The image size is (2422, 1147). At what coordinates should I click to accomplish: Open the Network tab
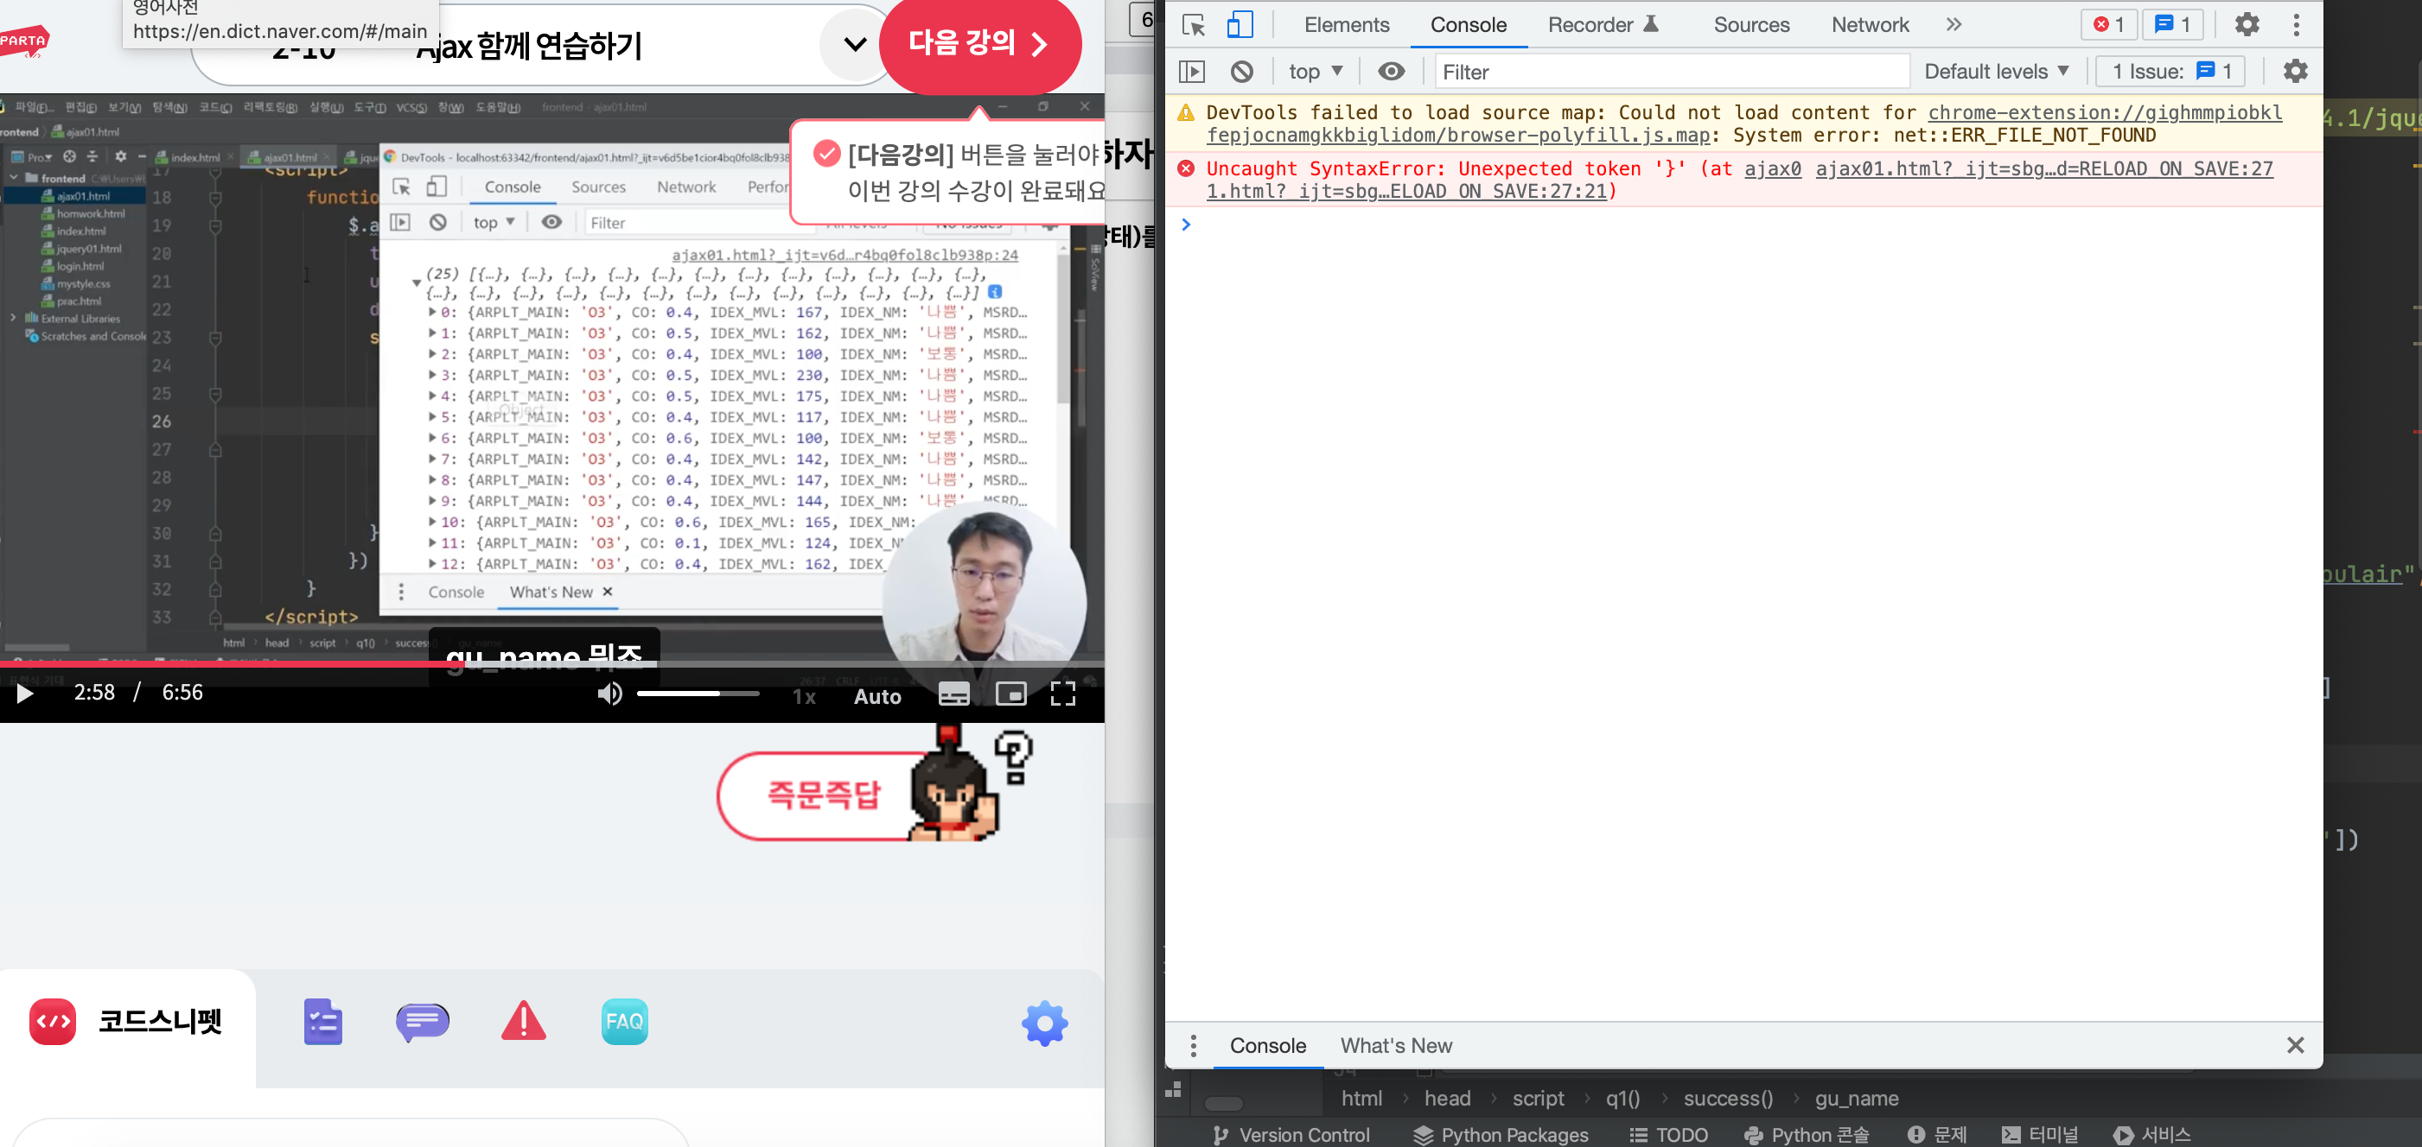1869,25
